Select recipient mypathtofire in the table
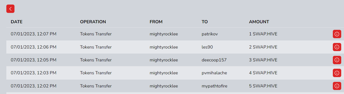The image size is (344, 94). click(214, 86)
